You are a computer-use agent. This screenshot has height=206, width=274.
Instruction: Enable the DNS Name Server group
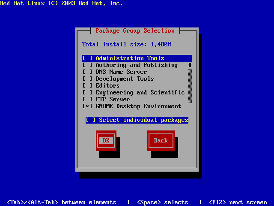click(115, 72)
